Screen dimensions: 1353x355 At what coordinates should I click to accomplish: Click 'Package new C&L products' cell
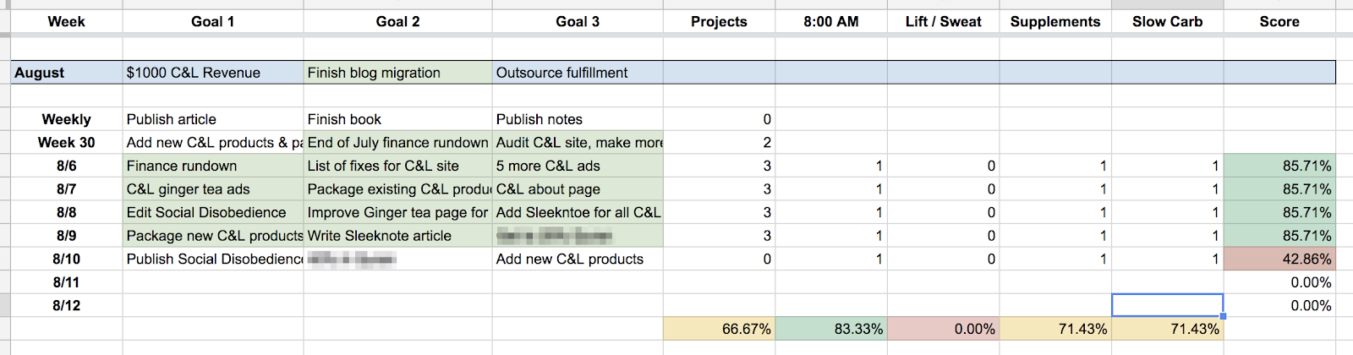coord(213,236)
